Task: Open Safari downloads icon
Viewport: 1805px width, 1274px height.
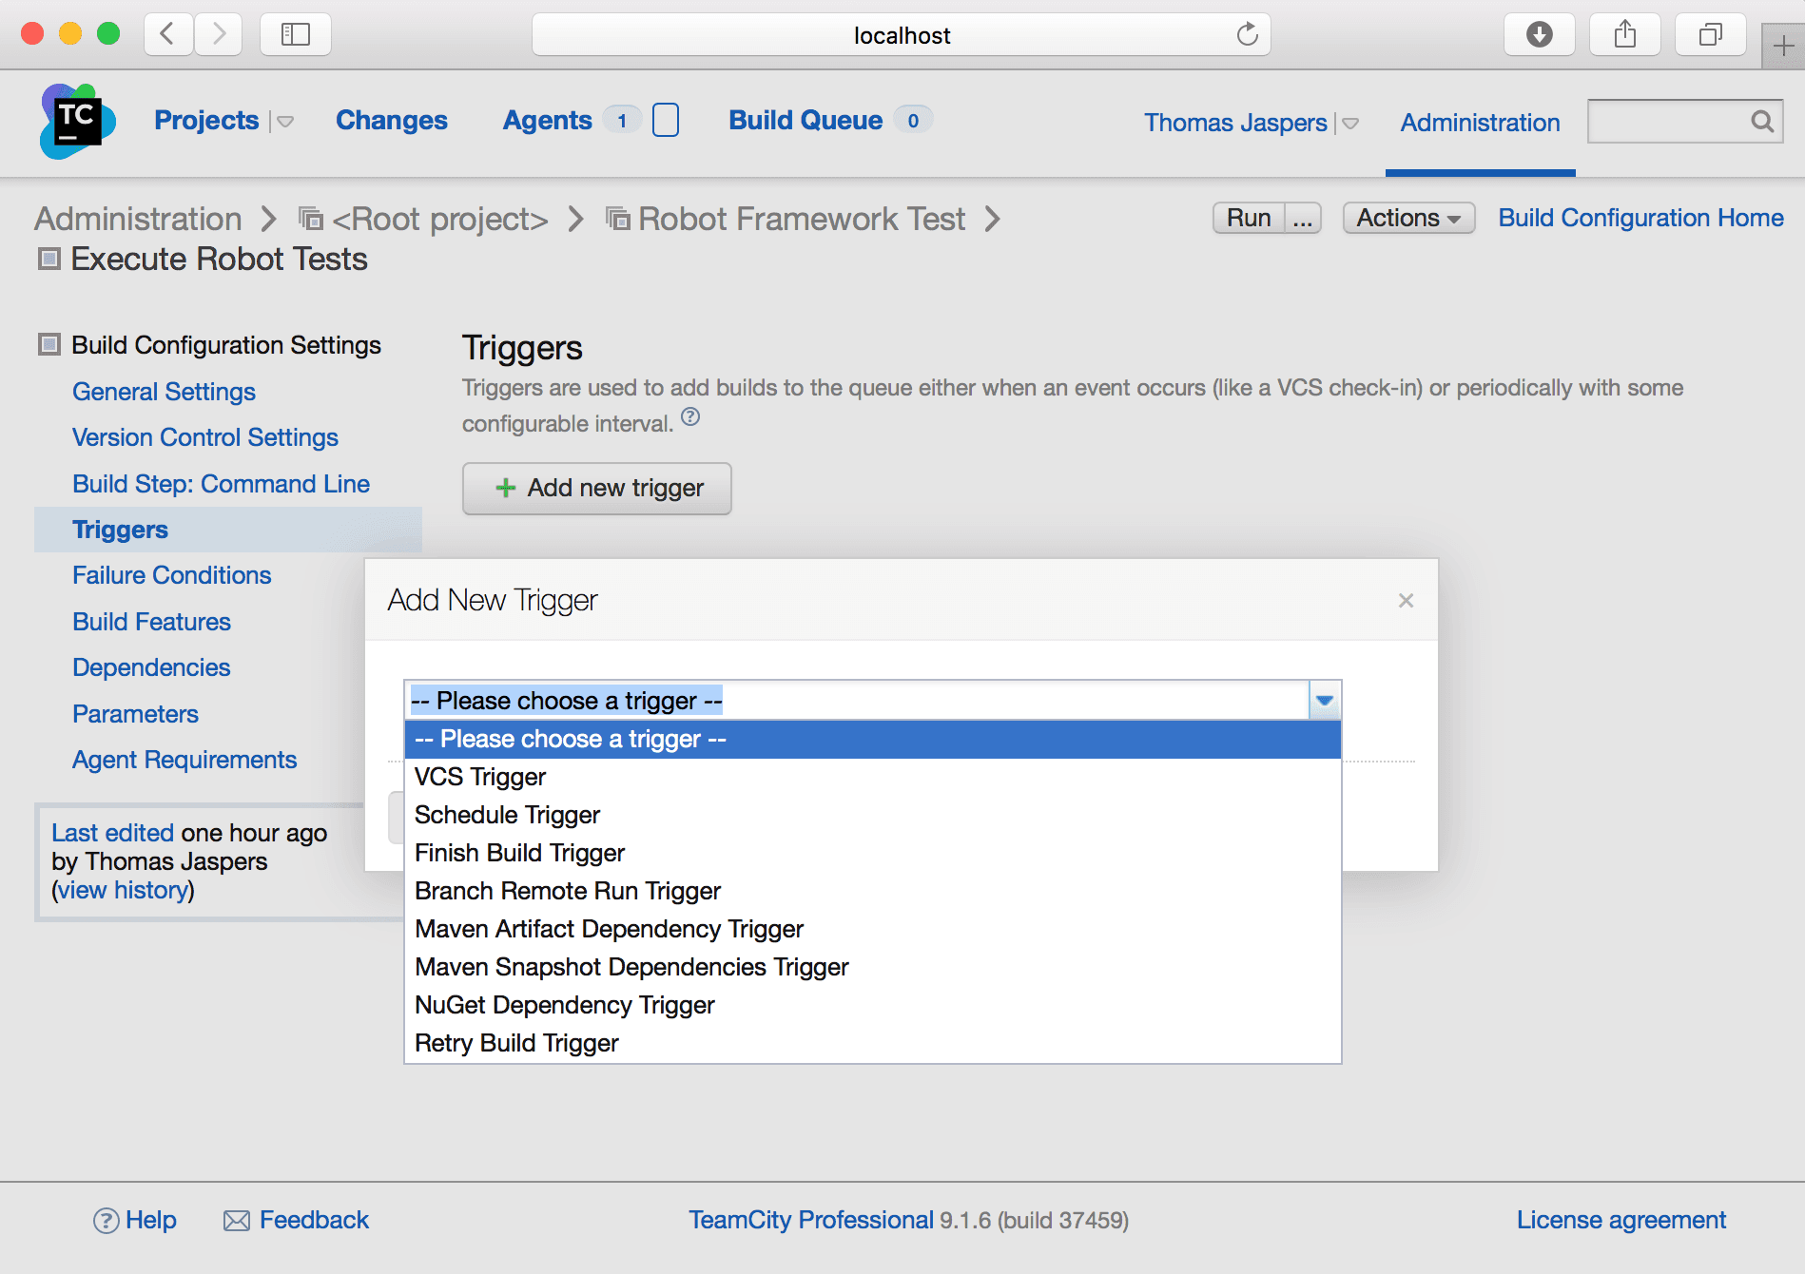Action: pos(1539,35)
